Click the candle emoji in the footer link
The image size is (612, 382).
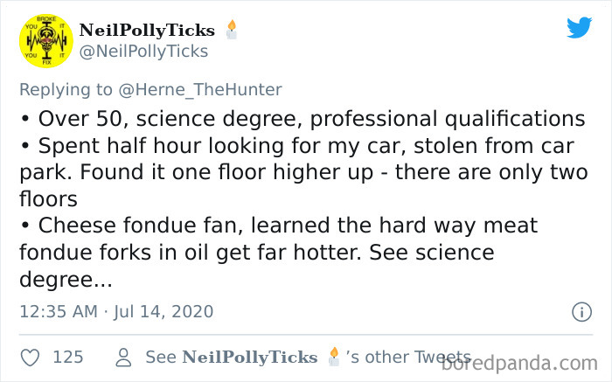(x=332, y=357)
